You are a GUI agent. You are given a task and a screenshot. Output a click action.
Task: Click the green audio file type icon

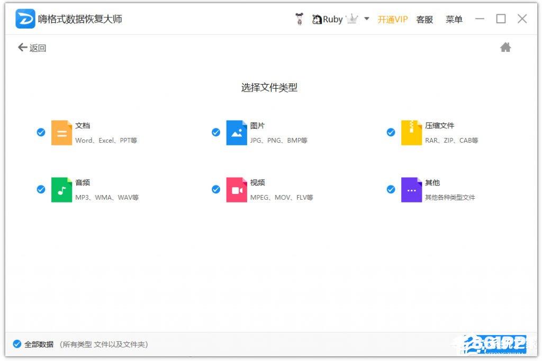(61, 189)
